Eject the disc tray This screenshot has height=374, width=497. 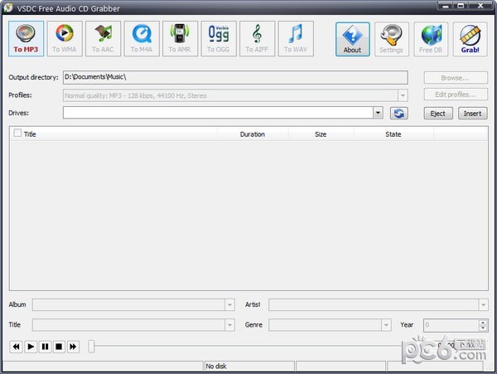(438, 114)
